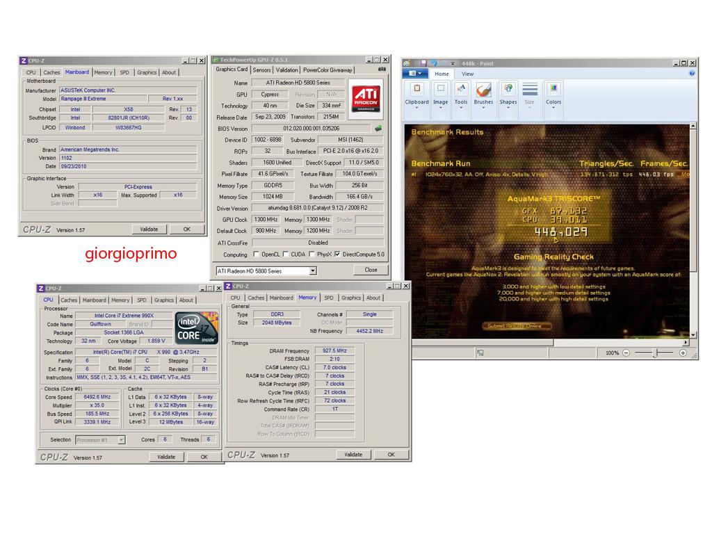Click the ATI Radeon logo in GPU-Z

(366, 97)
